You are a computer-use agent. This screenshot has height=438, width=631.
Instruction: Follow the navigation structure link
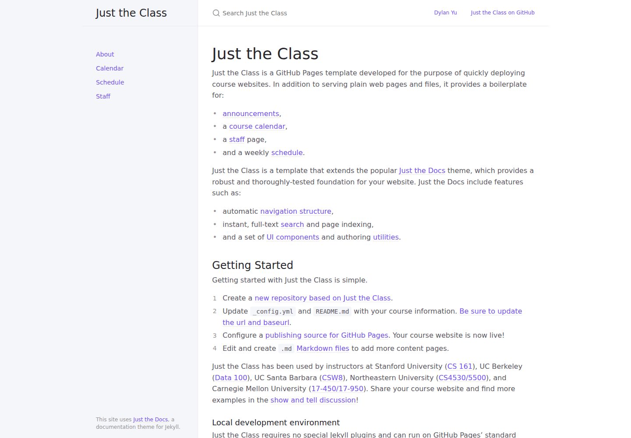pyautogui.click(x=296, y=211)
